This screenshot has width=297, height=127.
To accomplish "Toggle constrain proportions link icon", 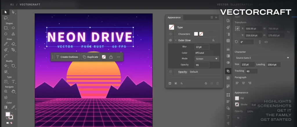I will [288, 32].
